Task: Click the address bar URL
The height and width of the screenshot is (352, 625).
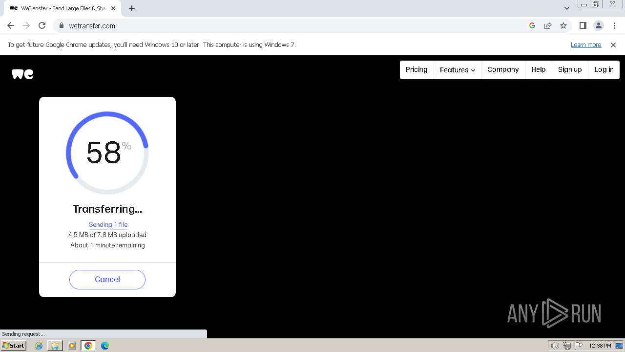Action: coord(92,25)
